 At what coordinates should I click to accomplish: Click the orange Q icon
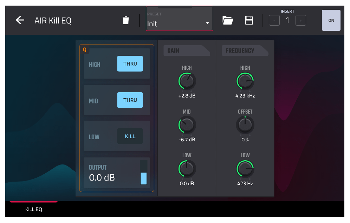point(85,50)
